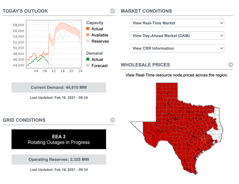Click the Capacity Reserves legend swatch
The image size is (239, 184).
(x=88, y=41)
